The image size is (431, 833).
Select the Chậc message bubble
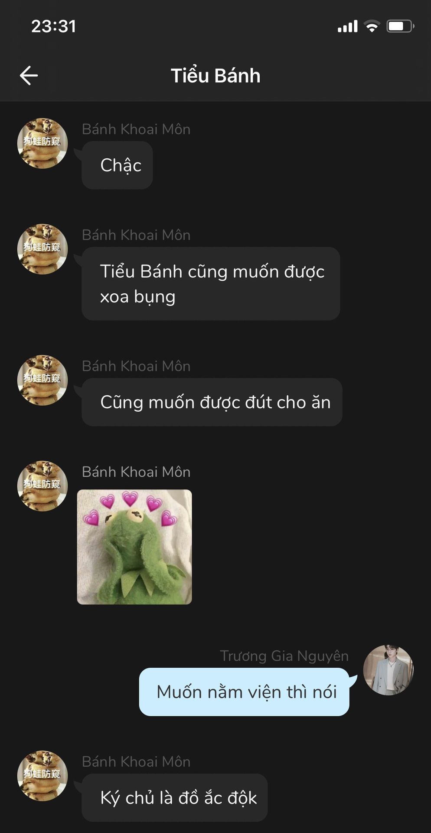coord(117,165)
